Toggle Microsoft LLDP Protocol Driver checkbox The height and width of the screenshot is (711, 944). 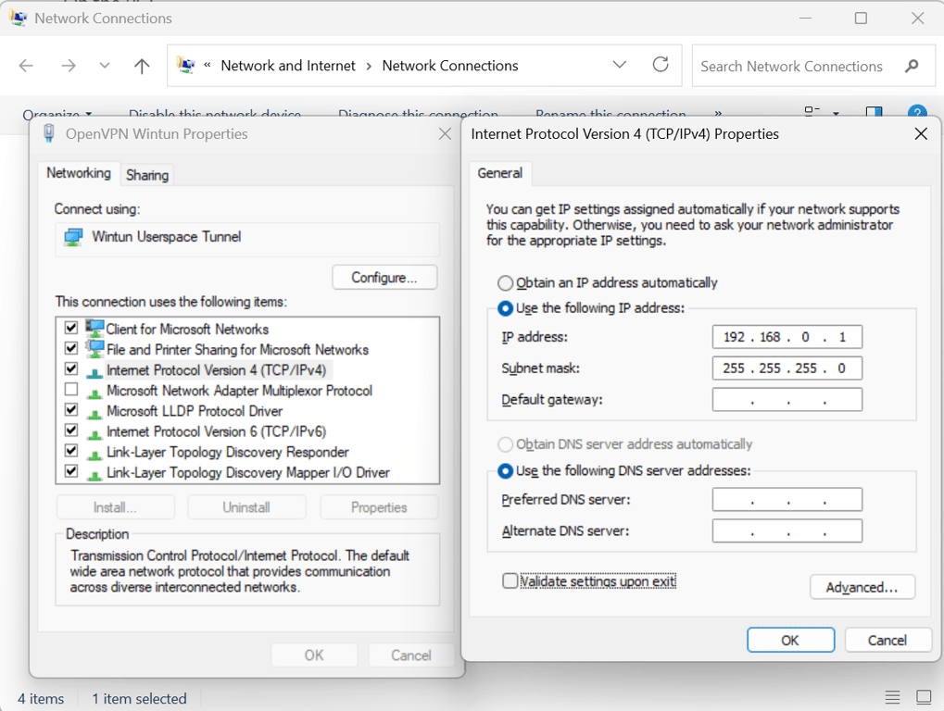pyautogui.click(x=71, y=409)
